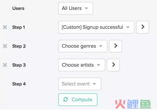Click the caret arrow in Select event
Image resolution: width=157 pixels, height=110 pixels.
tap(94, 84)
